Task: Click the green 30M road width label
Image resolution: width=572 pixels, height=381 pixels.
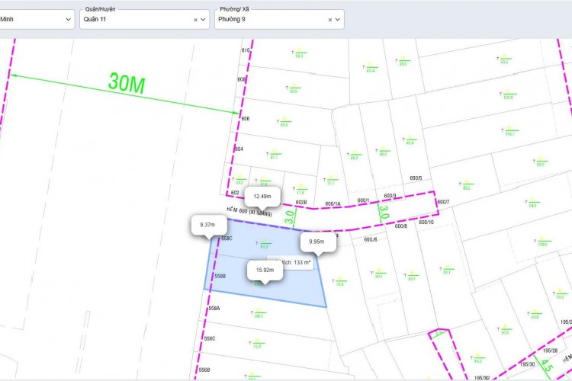Action: [127, 83]
